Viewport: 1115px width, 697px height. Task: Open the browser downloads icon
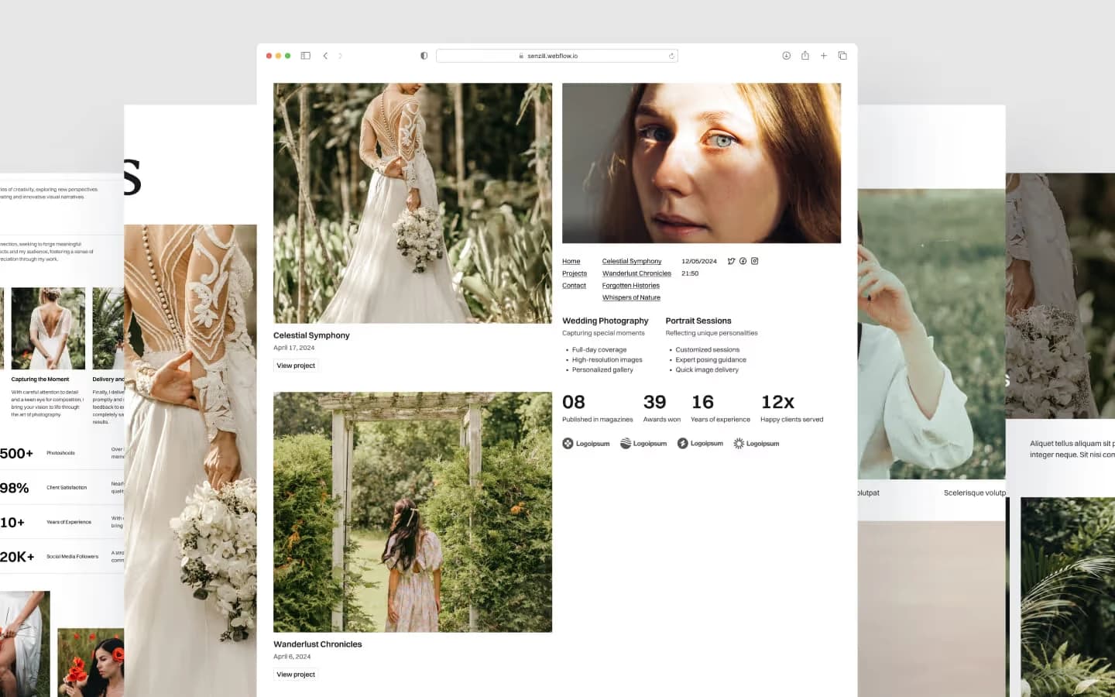[x=786, y=56]
